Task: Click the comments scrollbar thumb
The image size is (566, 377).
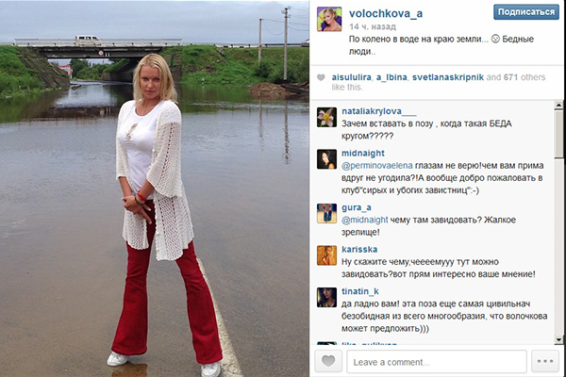Action: point(558,134)
